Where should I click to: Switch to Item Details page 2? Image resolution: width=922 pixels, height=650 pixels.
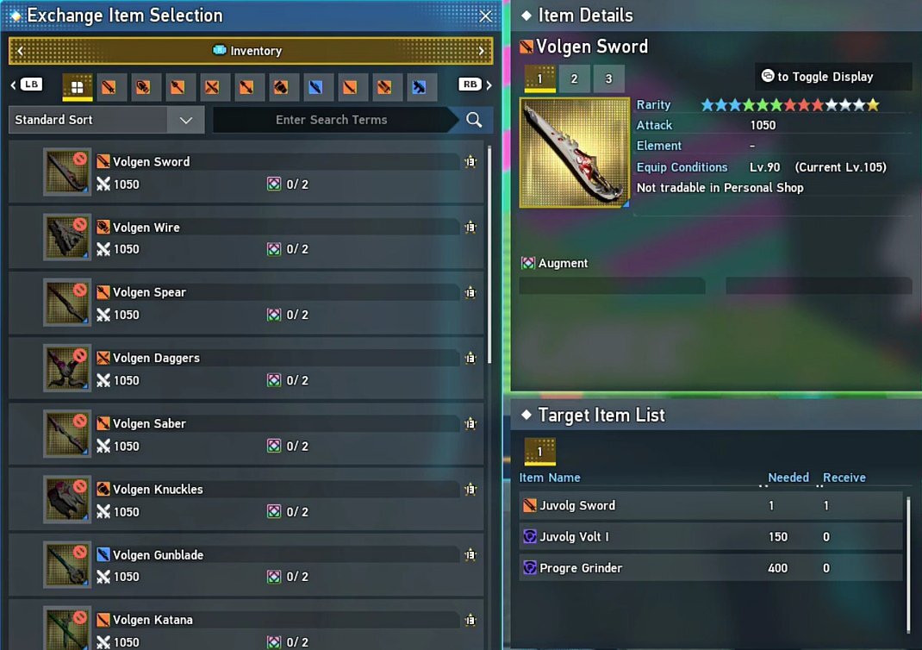coord(574,78)
